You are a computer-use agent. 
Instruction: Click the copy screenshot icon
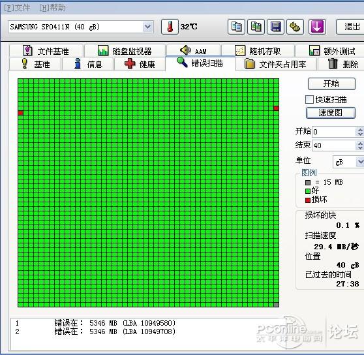[256, 27]
